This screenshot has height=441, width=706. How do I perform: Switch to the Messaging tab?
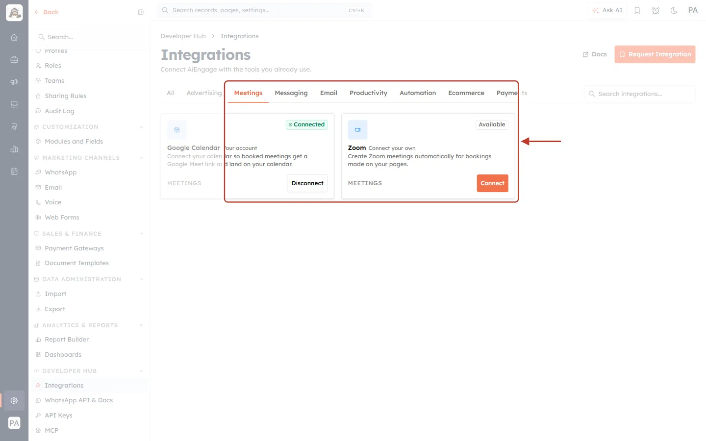click(x=291, y=93)
